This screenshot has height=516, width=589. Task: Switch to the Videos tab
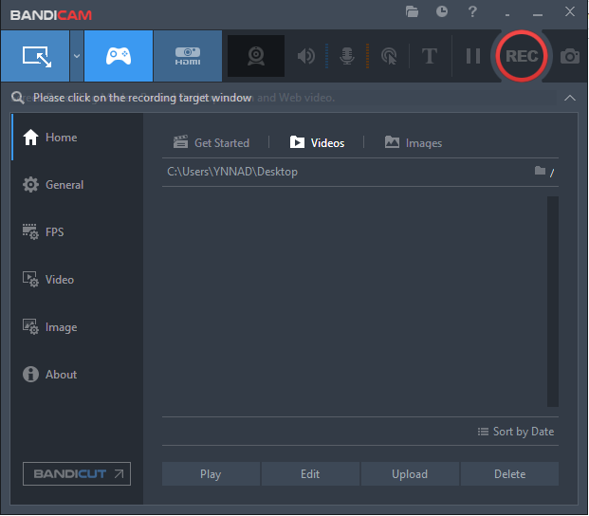(317, 142)
